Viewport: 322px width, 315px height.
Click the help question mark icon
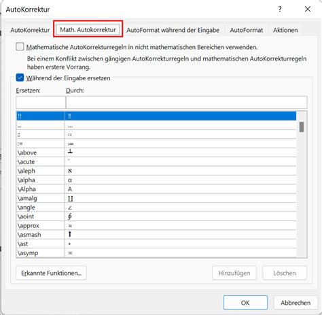coord(280,9)
